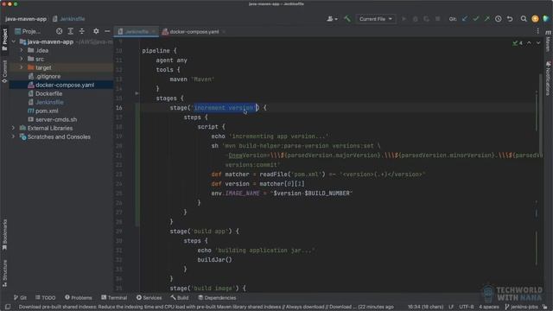Close the docker-compose.yaml editor tab

(x=224, y=32)
